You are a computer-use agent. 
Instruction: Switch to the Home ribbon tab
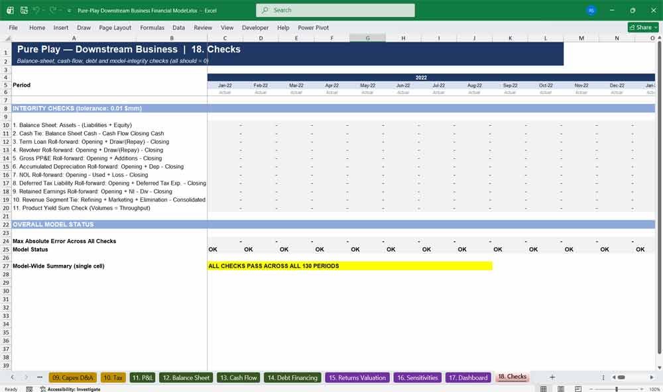tap(37, 27)
